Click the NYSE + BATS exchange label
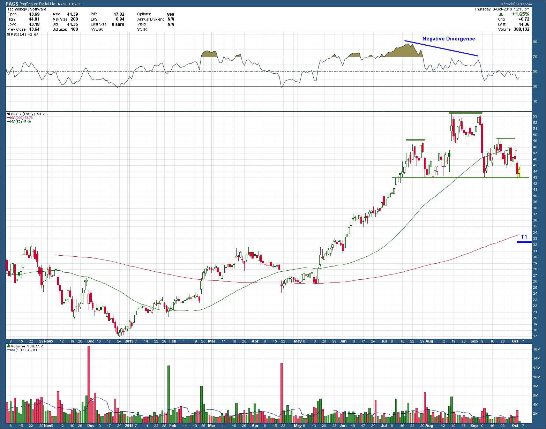Image resolution: width=546 pixels, height=429 pixels. click(x=70, y=4)
